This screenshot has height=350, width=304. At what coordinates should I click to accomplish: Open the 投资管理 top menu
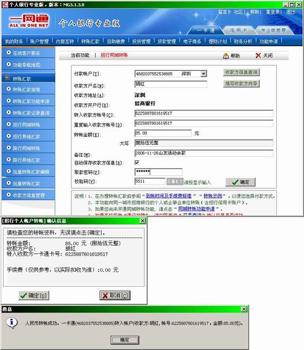point(141,42)
